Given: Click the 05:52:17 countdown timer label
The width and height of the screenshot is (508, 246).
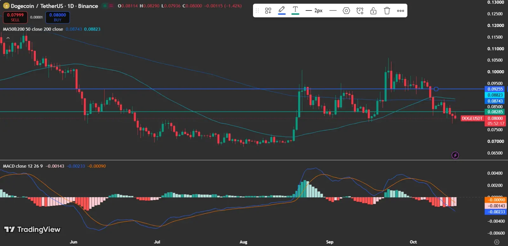Looking at the screenshot, I should (x=496, y=123).
